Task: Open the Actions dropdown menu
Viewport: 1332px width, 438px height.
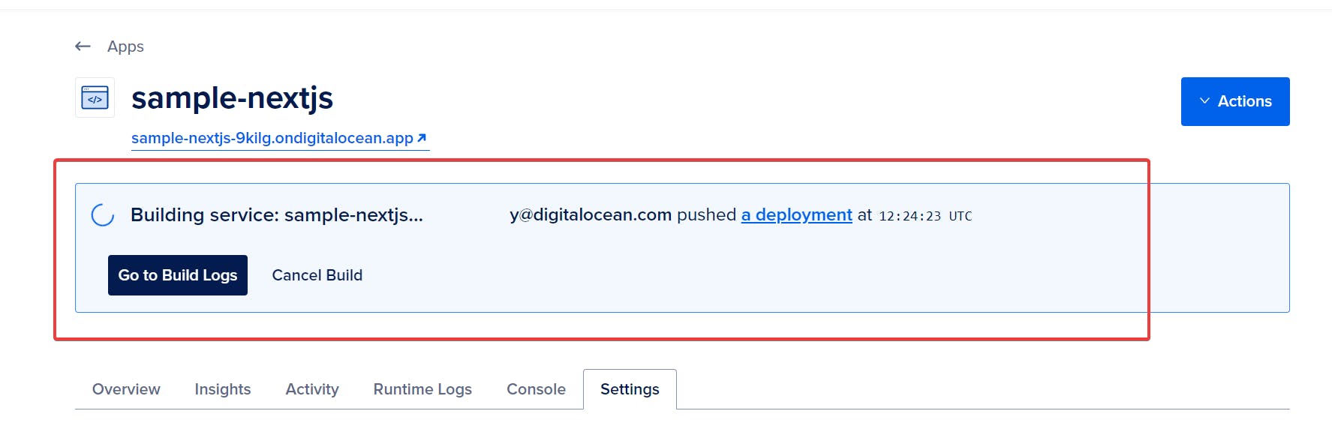Action: click(1235, 101)
